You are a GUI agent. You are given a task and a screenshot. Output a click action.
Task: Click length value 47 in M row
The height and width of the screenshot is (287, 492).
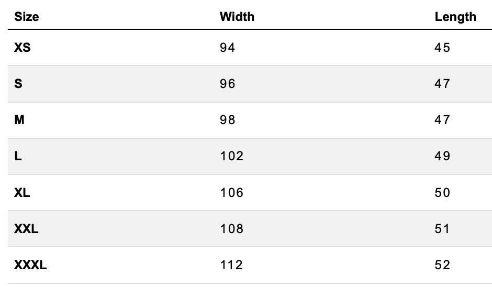point(442,120)
